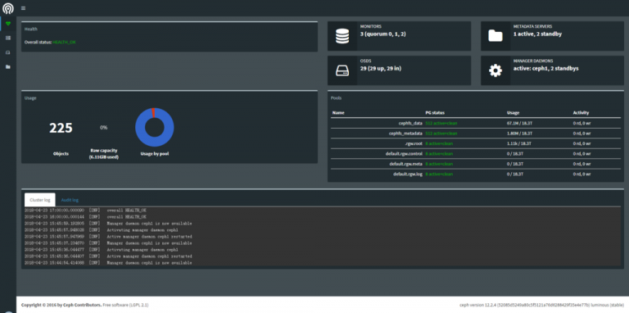The width and height of the screenshot is (629, 313).
Task: Click the 0% raw capacity value
Action: point(103,128)
